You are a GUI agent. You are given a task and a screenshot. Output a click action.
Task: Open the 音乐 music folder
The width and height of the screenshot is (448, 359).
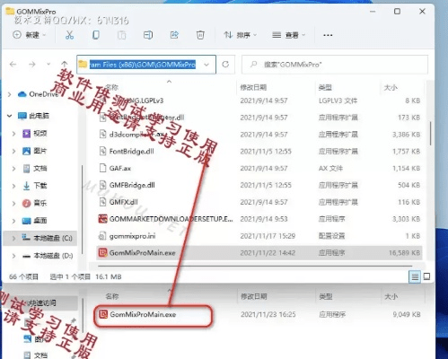tap(35, 203)
